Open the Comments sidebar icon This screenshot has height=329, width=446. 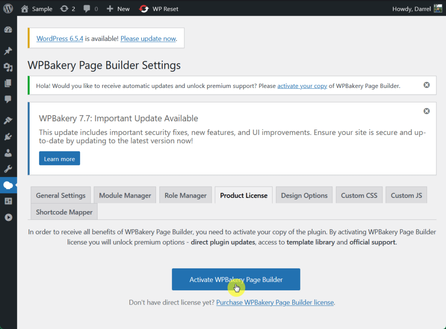(8, 99)
